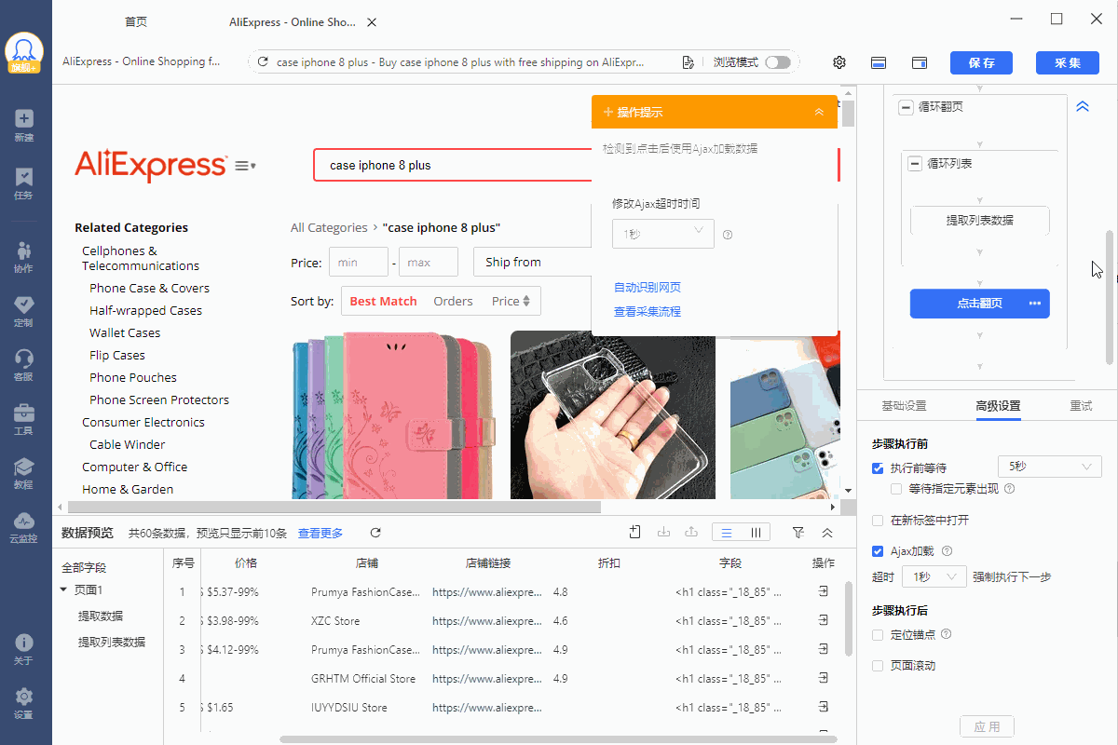Open the 协作 collaboration sidebar icon
The height and width of the screenshot is (745, 1118).
click(x=24, y=256)
